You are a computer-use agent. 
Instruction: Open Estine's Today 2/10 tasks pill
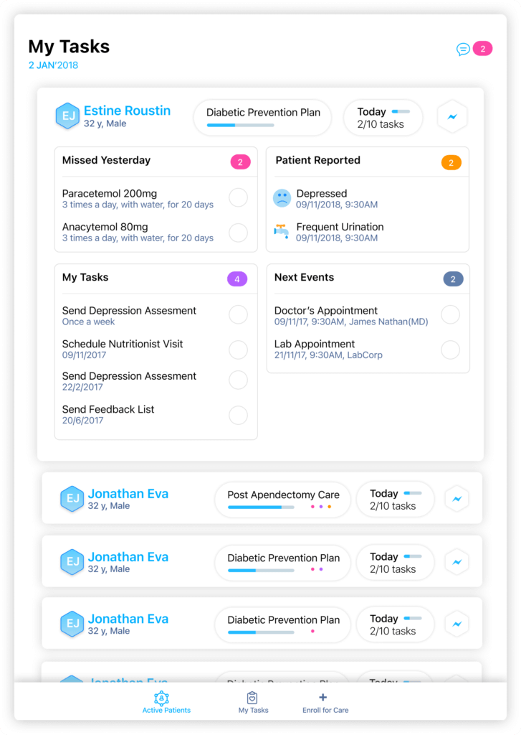point(383,118)
